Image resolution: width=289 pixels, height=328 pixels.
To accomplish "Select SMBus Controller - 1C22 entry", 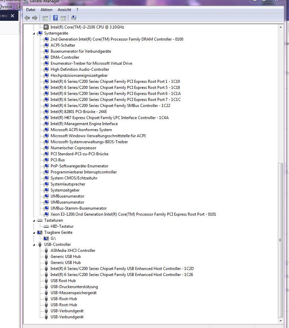I will coord(110,106).
